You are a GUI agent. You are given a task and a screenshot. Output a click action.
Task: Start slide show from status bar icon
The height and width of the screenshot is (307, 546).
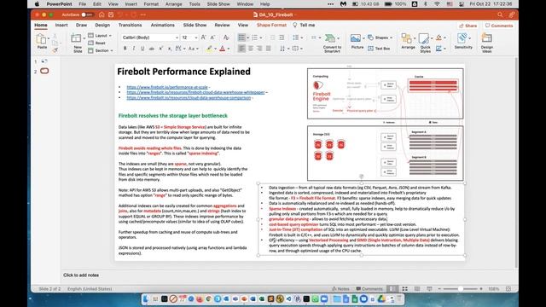pos(429,289)
